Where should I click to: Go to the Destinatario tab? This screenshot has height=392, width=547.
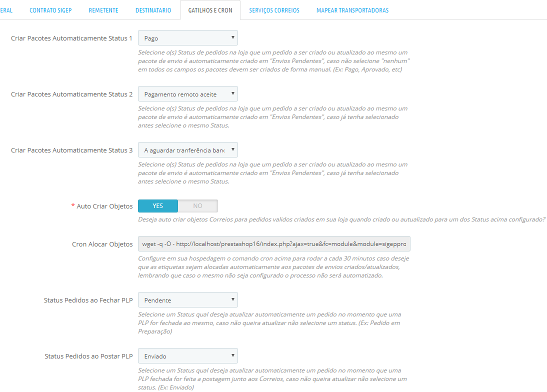click(153, 10)
